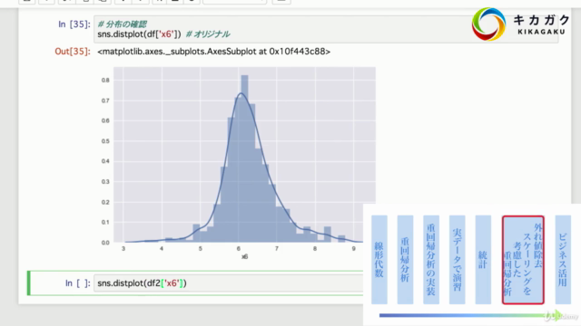Click the "In [ ]:" prompt of the selected cell
581x326 pixels.
click(x=77, y=283)
